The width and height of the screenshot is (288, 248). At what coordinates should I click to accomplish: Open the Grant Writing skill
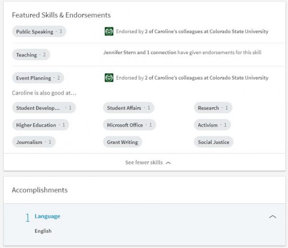coord(122,142)
